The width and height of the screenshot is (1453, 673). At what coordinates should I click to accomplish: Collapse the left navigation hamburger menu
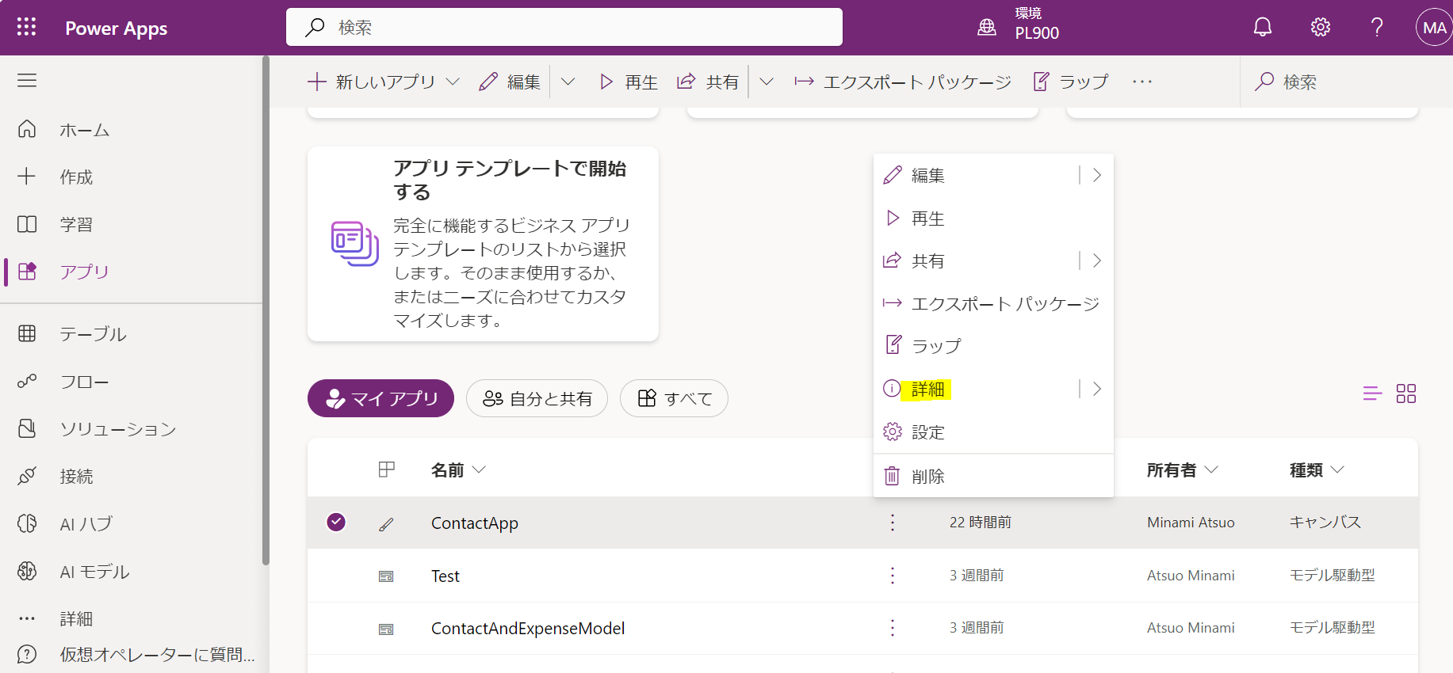(27, 80)
